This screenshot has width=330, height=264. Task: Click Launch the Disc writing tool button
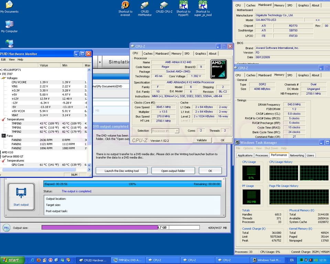click(x=122, y=171)
